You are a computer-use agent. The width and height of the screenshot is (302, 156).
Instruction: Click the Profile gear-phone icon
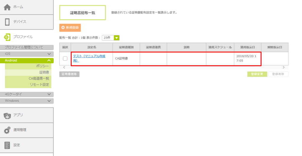[7, 37]
